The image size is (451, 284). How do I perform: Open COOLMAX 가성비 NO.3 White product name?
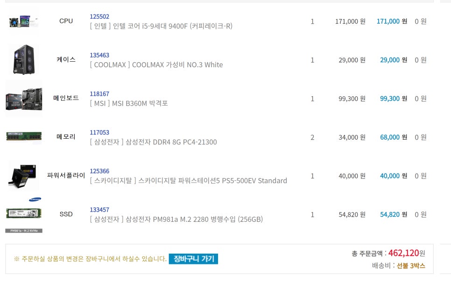coord(156,65)
